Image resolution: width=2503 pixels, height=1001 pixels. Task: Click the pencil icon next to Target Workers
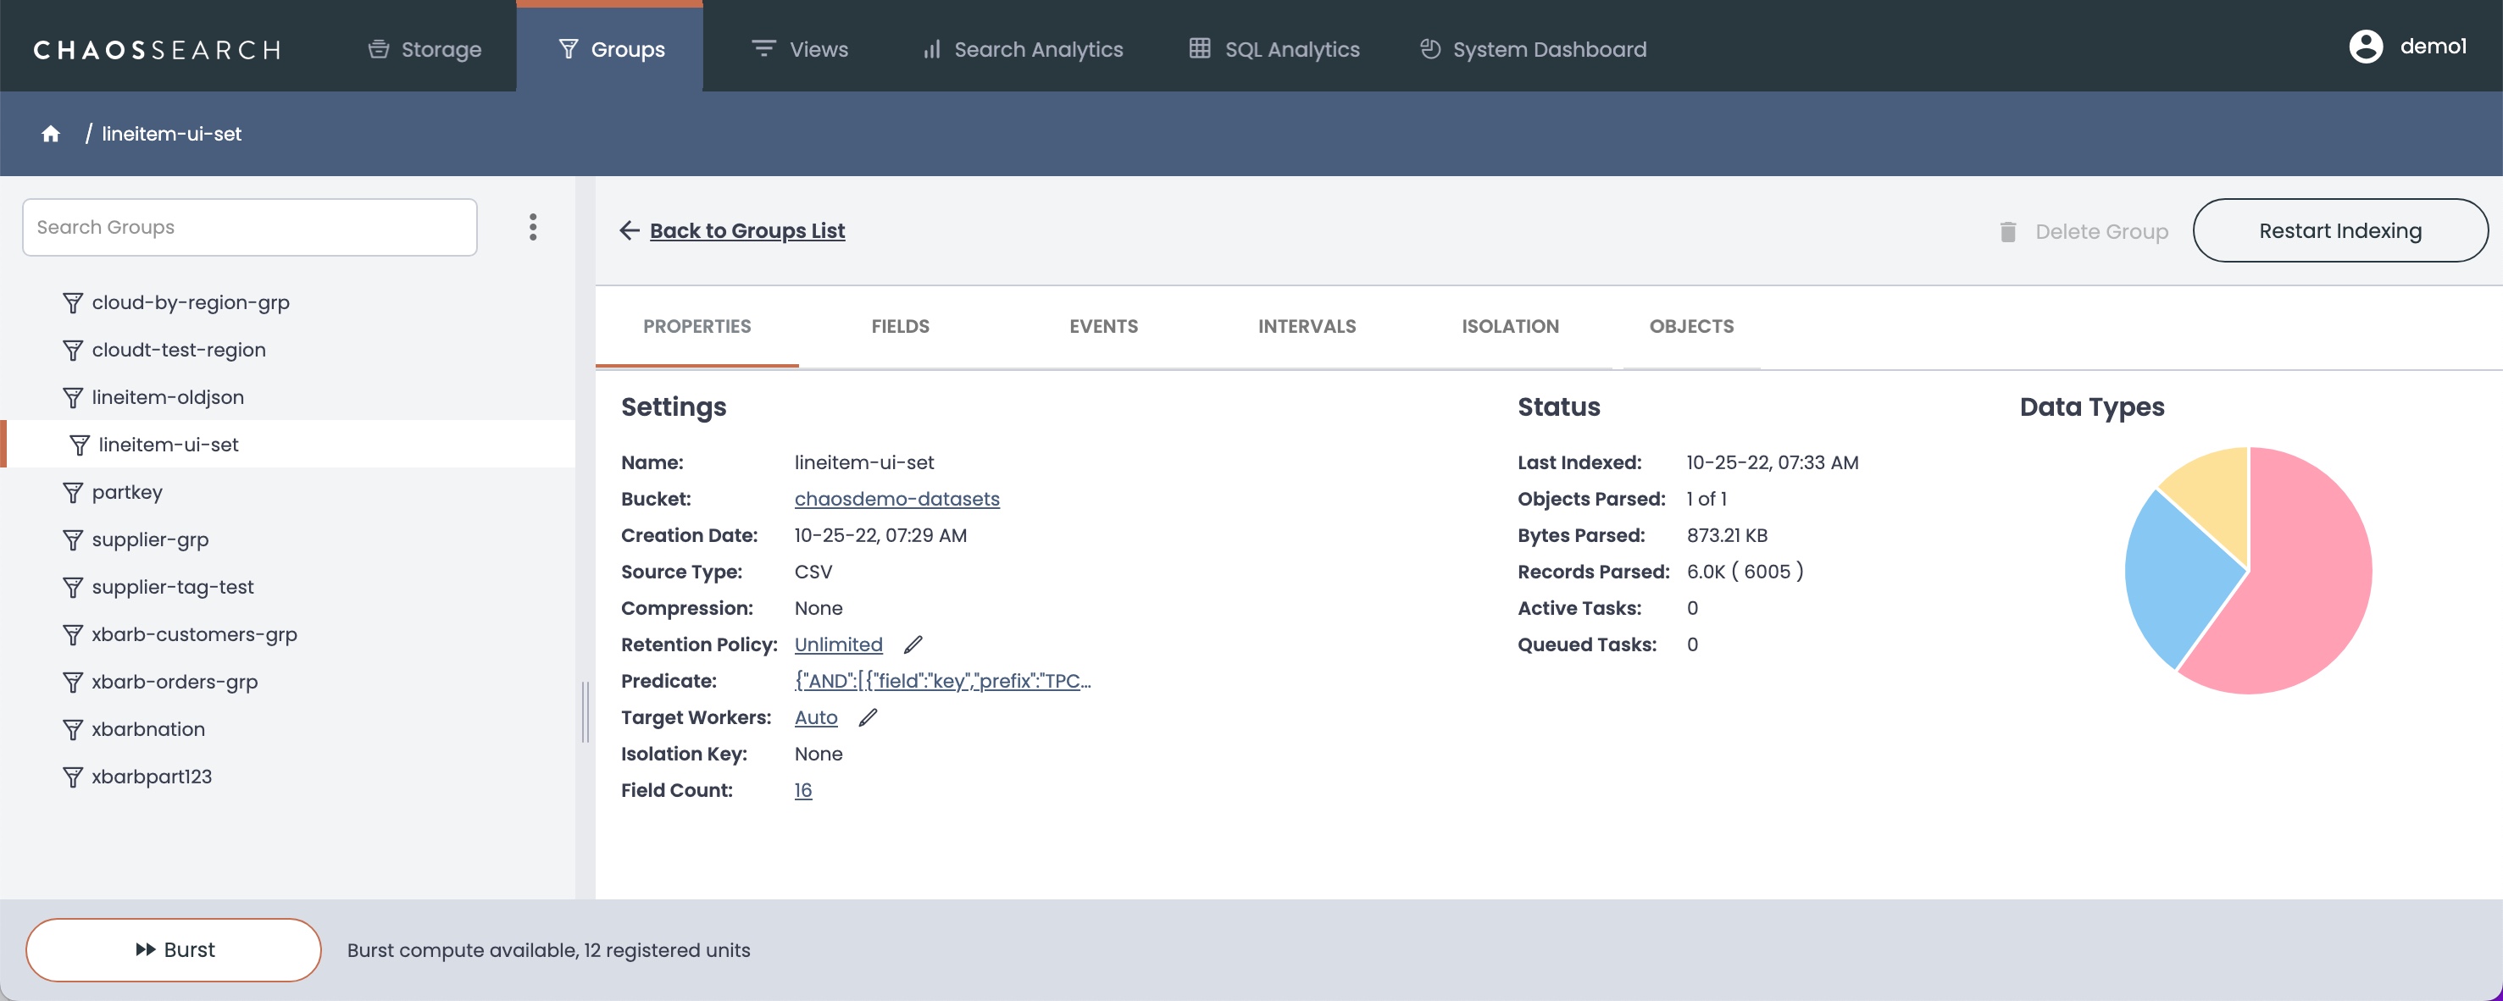pyautogui.click(x=868, y=717)
